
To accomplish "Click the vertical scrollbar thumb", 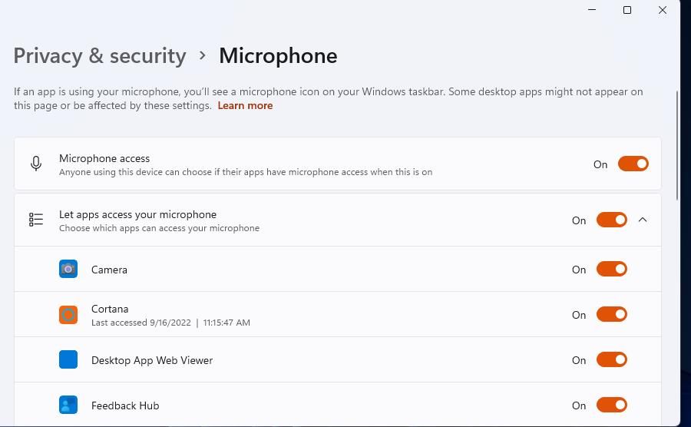I will click(677, 146).
